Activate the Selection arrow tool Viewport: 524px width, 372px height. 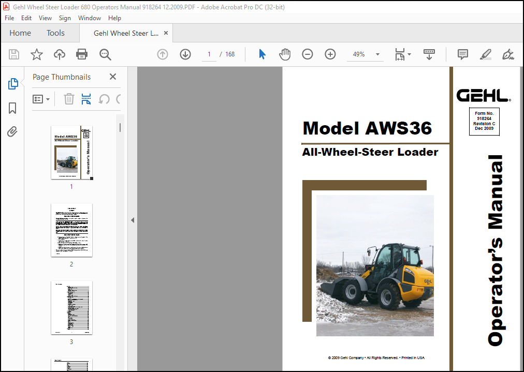263,54
